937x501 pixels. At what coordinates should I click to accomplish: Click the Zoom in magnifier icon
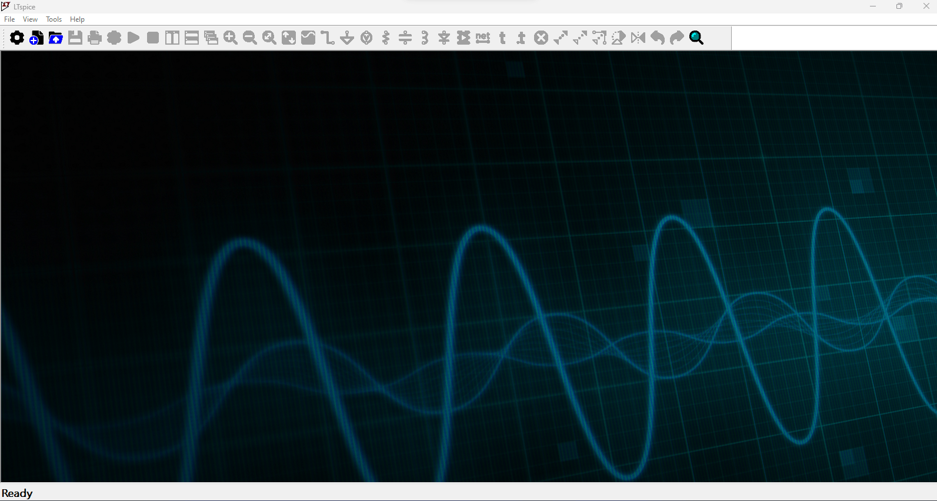(231, 38)
